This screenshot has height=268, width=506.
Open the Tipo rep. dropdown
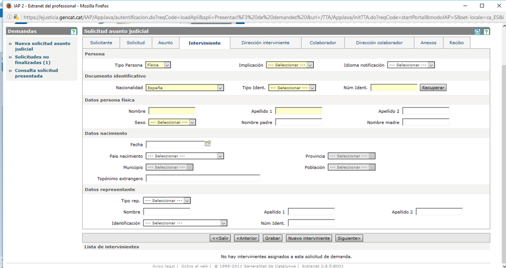167,201
